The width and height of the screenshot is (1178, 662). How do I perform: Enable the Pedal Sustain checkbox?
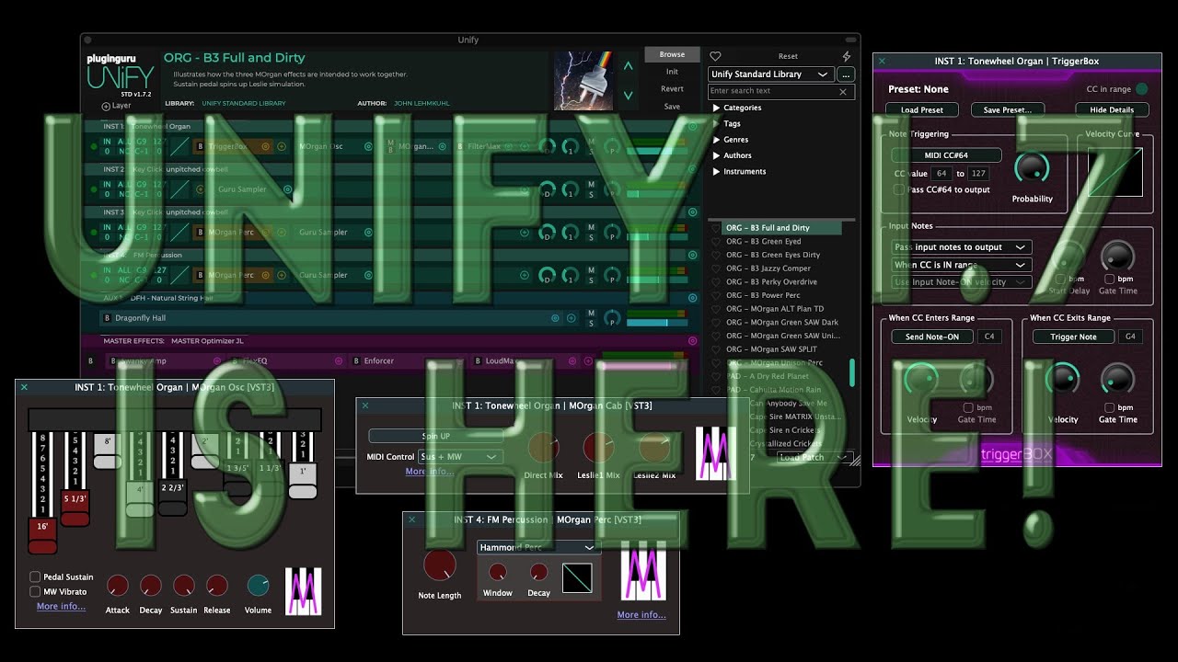click(x=35, y=577)
